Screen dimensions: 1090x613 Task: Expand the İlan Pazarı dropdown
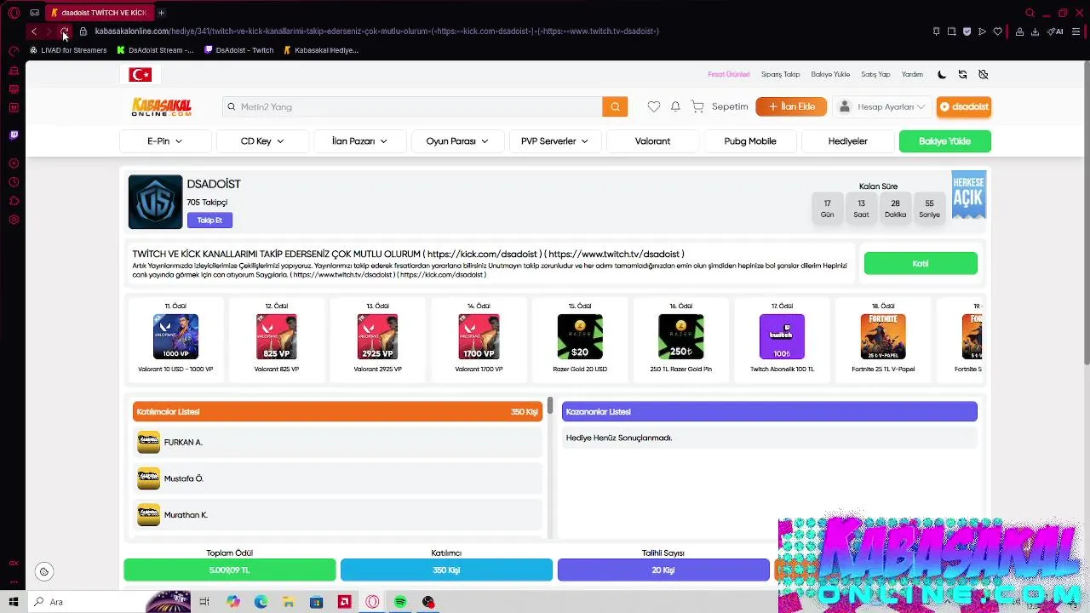(x=359, y=141)
